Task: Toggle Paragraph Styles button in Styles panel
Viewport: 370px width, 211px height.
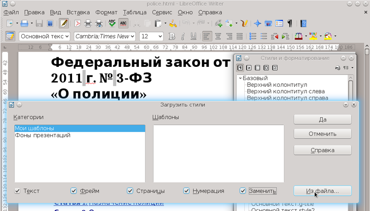Action: click(x=240, y=68)
